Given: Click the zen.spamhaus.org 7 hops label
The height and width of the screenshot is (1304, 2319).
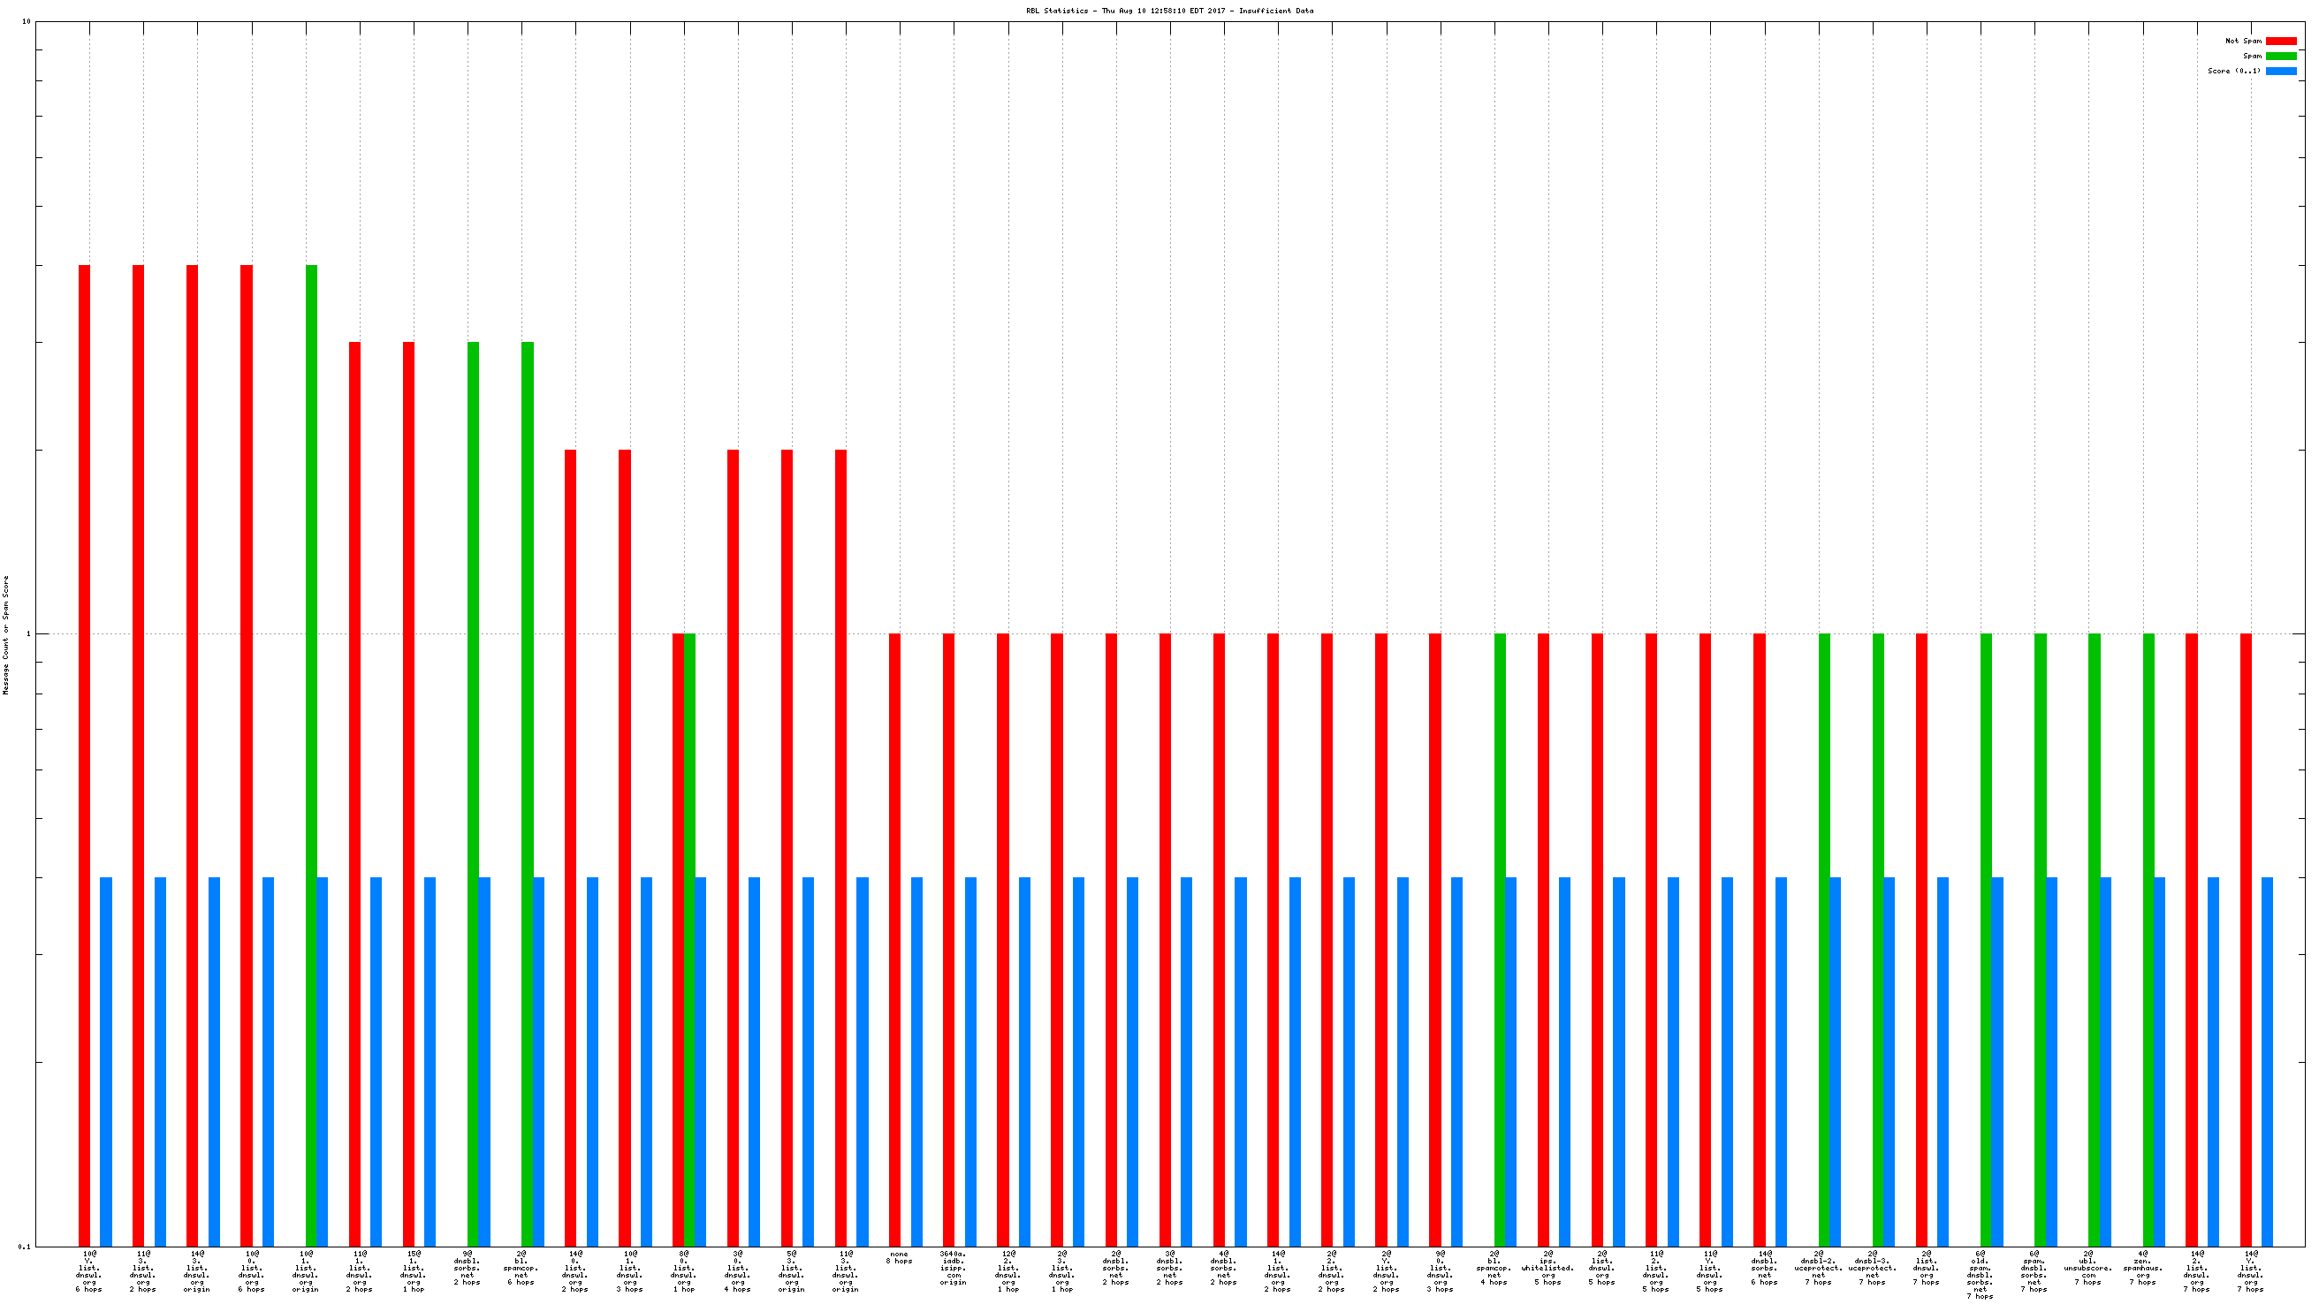Looking at the screenshot, I should [x=2141, y=1267].
